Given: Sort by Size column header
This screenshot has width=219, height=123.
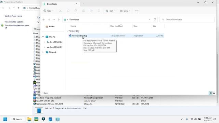Looking at the screenshot, I should 154,26.
